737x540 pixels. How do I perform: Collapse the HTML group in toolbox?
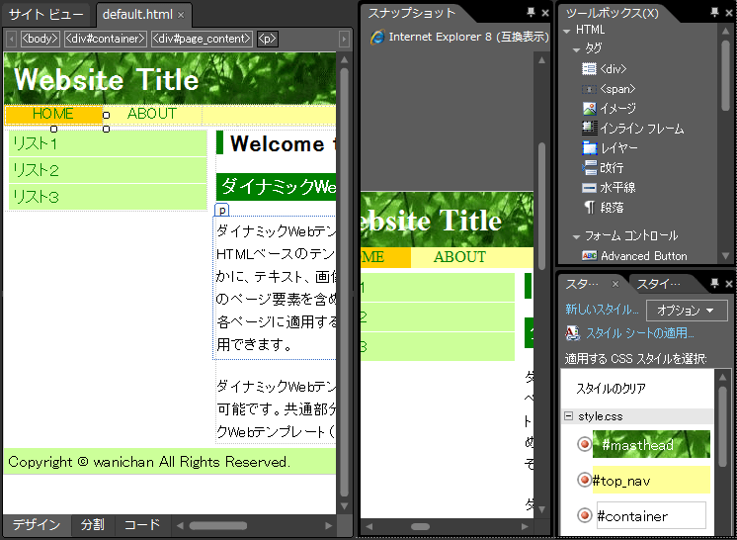(567, 31)
